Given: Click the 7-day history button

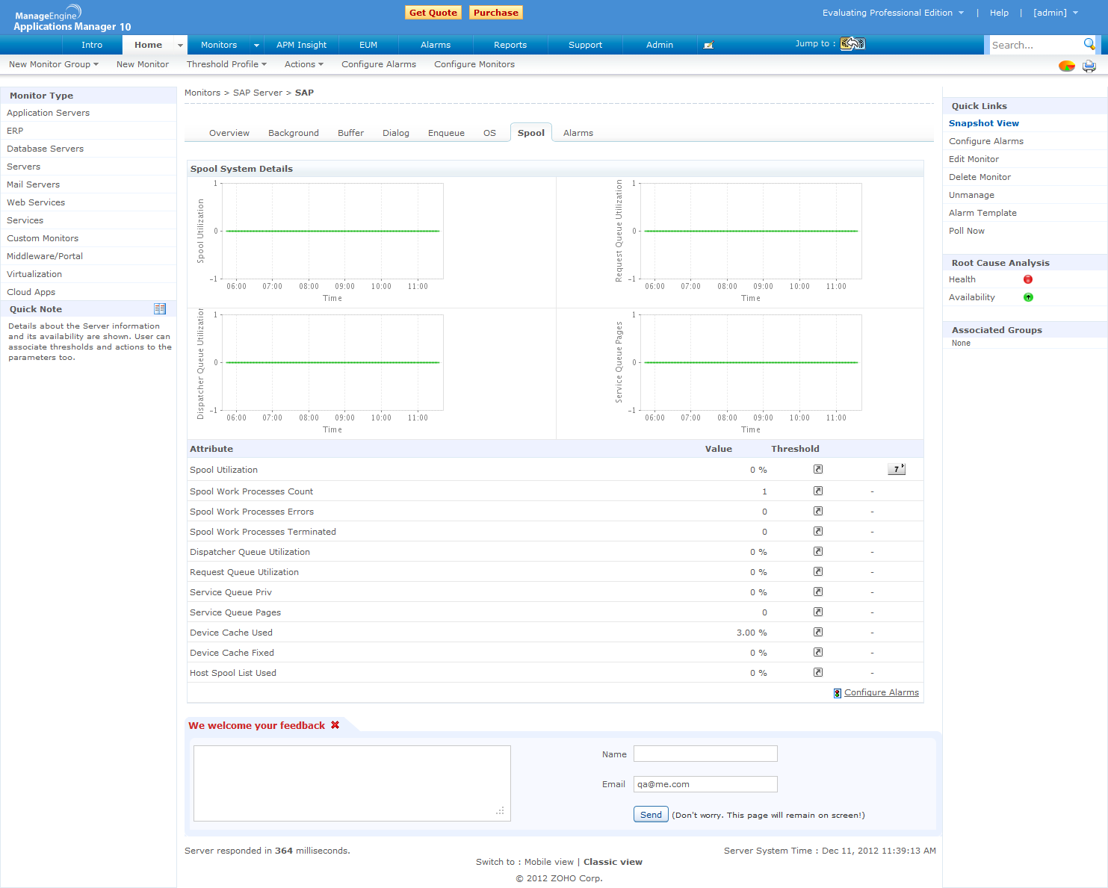Looking at the screenshot, I should (x=897, y=469).
